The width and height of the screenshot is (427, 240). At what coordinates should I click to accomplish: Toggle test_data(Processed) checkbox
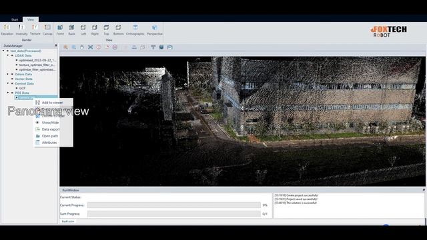(8, 51)
